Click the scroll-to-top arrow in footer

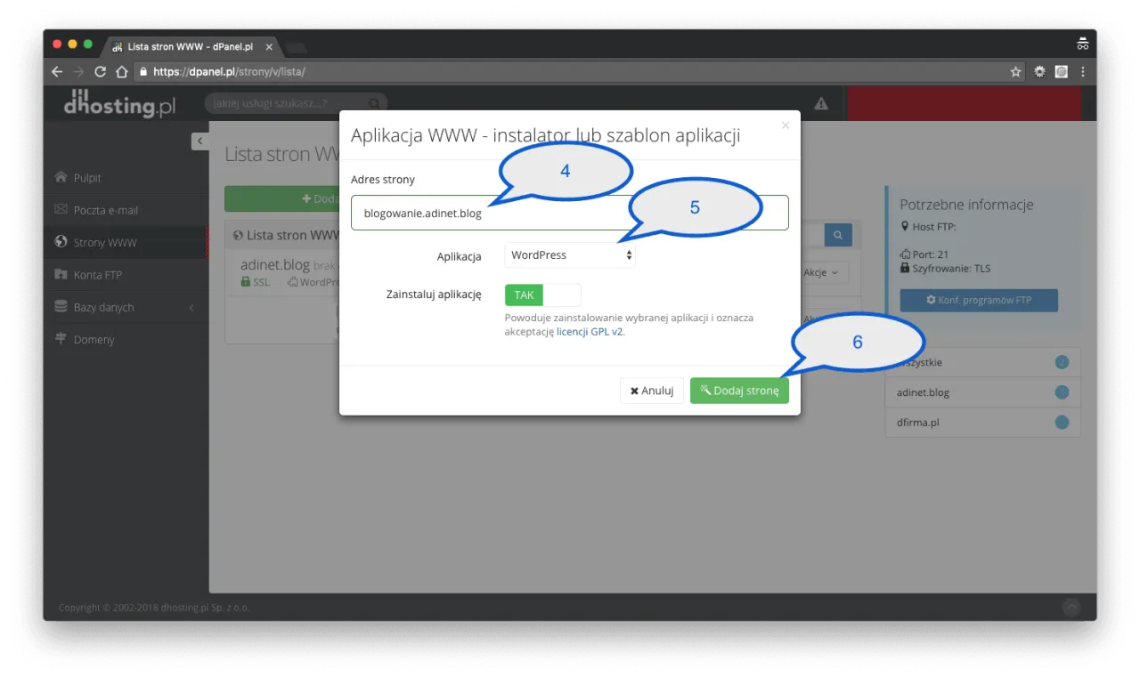click(1071, 607)
